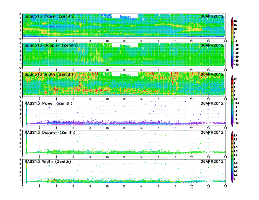
Task: Click the "Spano13 Power (Zenith)" panel title
Action: [x=49, y=16]
